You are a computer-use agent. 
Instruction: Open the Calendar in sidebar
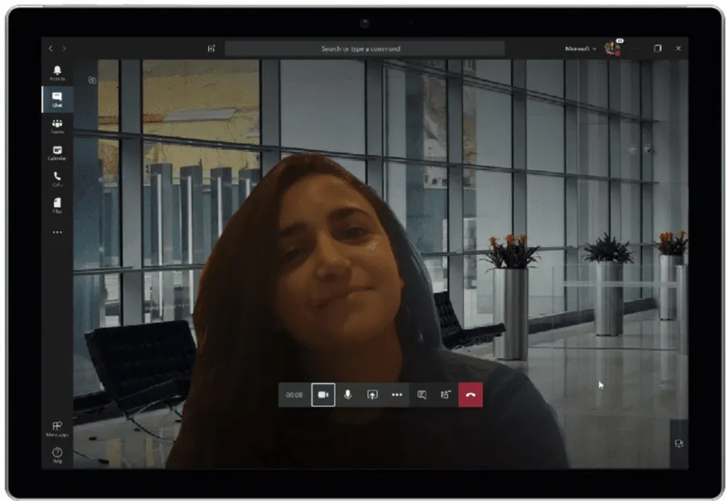click(57, 152)
